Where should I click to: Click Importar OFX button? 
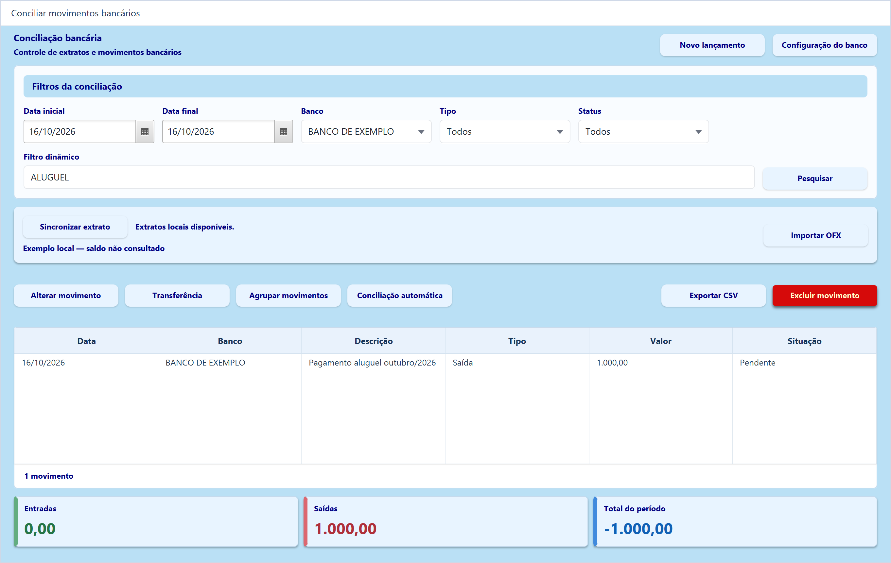(x=816, y=235)
